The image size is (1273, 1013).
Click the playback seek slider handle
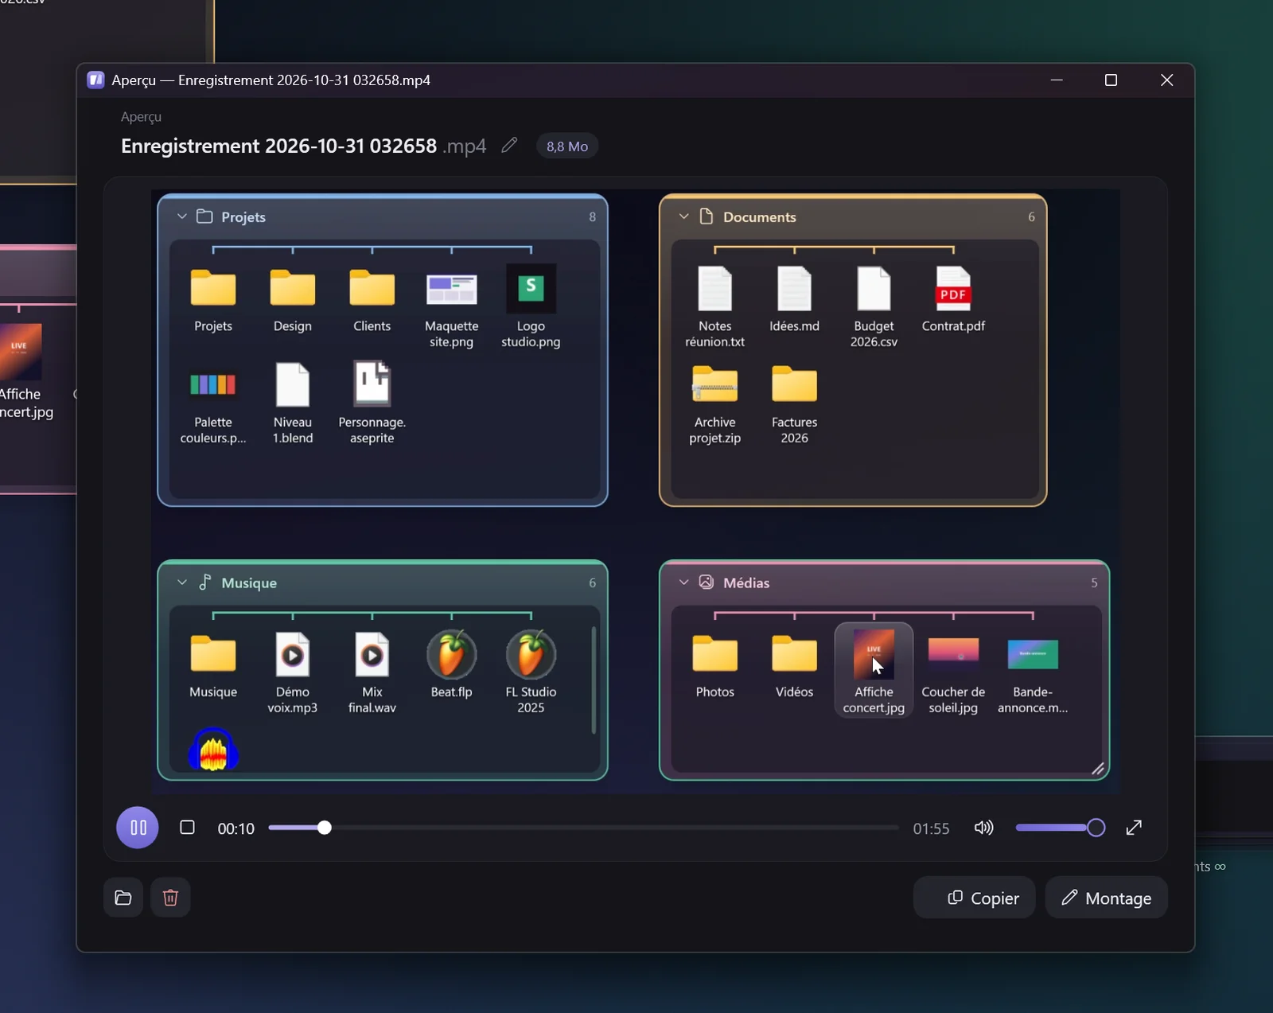[324, 828]
